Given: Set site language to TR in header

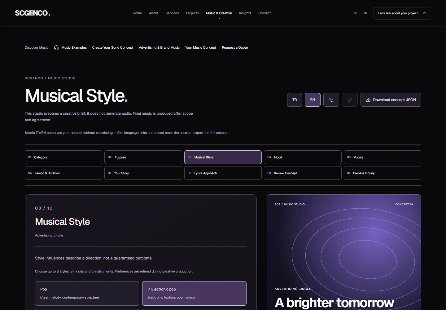Looking at the screenshot, I should (x=355, y=13).
